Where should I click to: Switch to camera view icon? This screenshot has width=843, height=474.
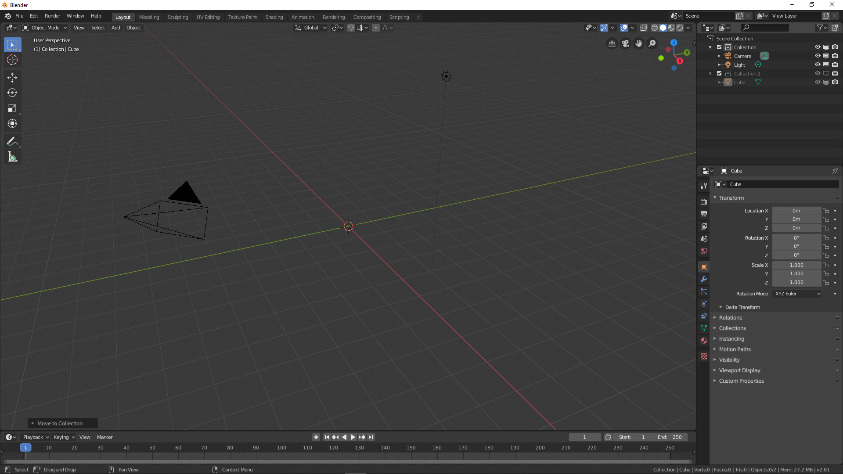tap(625, 43)
